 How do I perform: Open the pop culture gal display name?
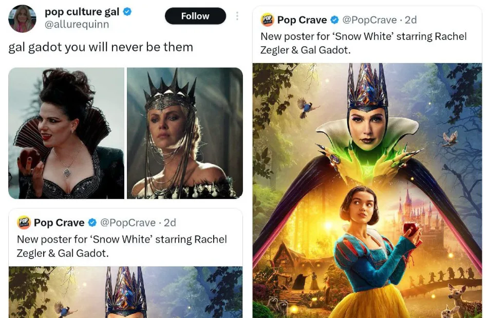(82, 11)
